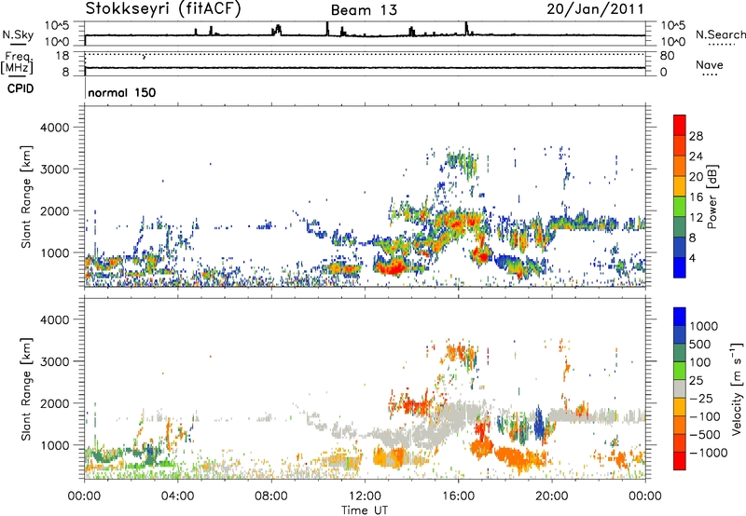Image resolution: width=746 pixels, height=516 pixels.
Task: Click the gray band of the velocity colorbar
Action: coord(680,388)
